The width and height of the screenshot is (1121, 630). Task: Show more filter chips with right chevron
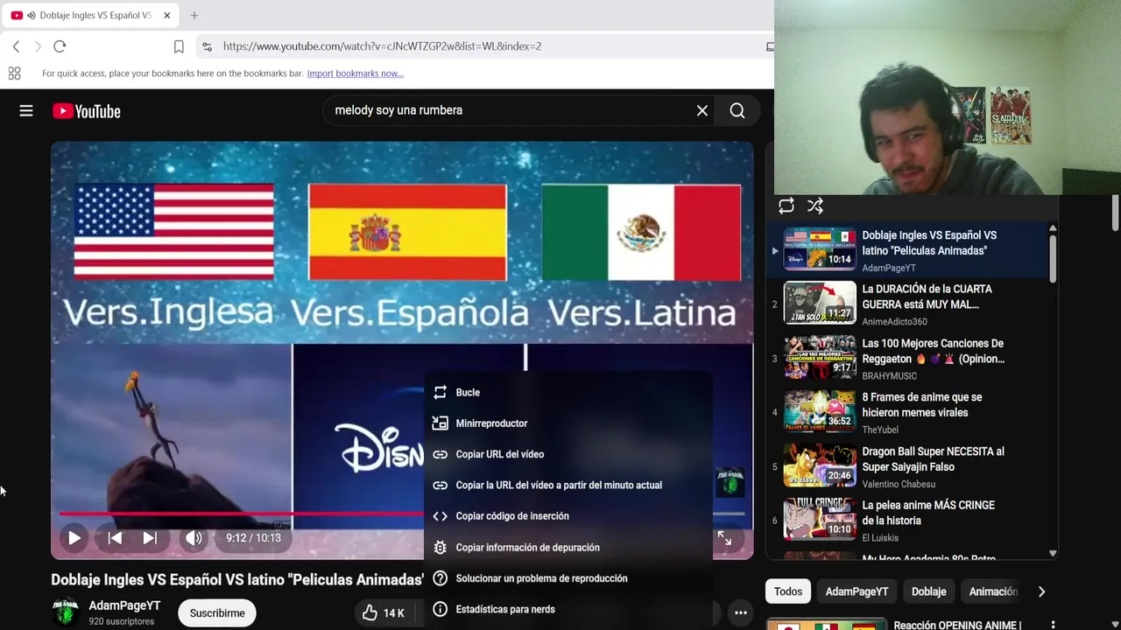pos(1041,591)
